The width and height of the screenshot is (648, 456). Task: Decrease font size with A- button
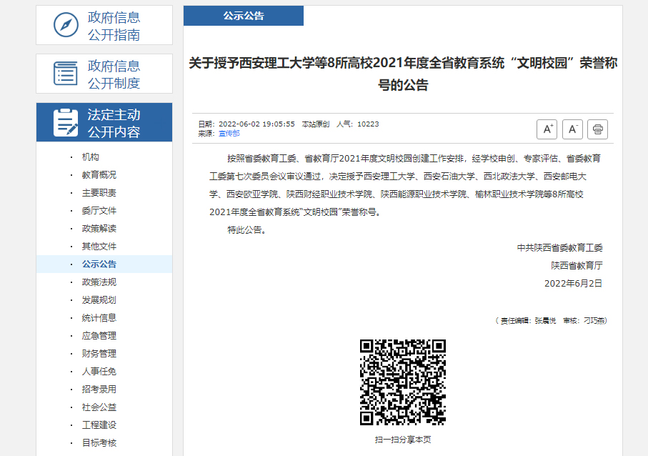click(x=572, y=129)
